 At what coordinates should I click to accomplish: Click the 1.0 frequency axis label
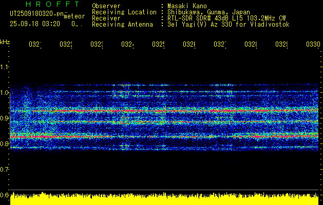click(4, 93)
